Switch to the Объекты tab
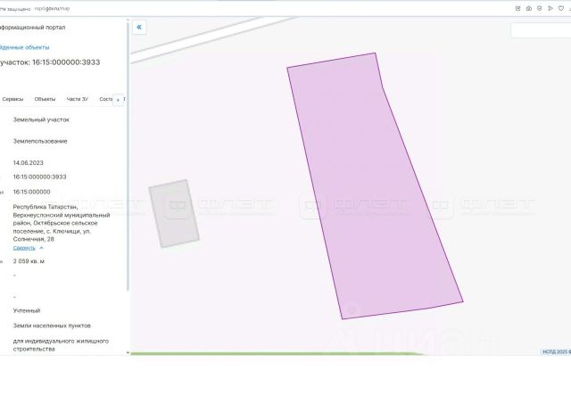This screenshot has height=412, width=571. pos(45,99)
